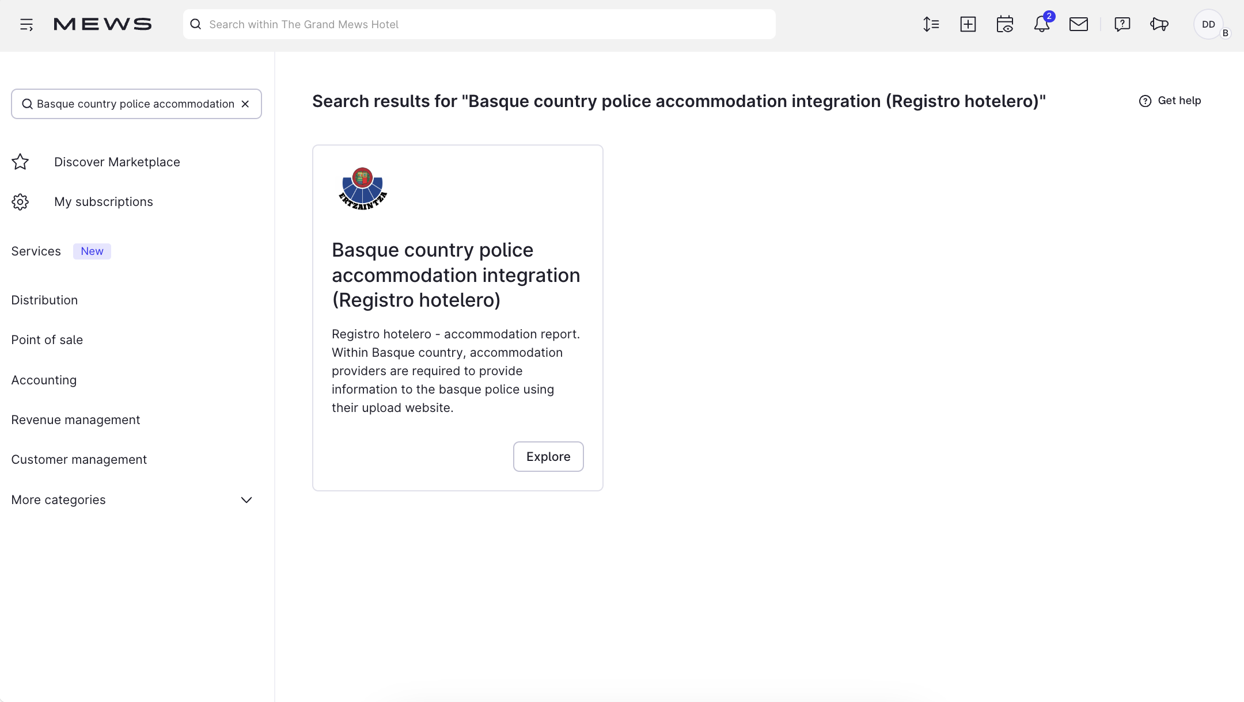Screen dimensions: 1244x702
Task: Click the More categories chevron arrow
Action: pyautogui.click(x=246, y=499)
